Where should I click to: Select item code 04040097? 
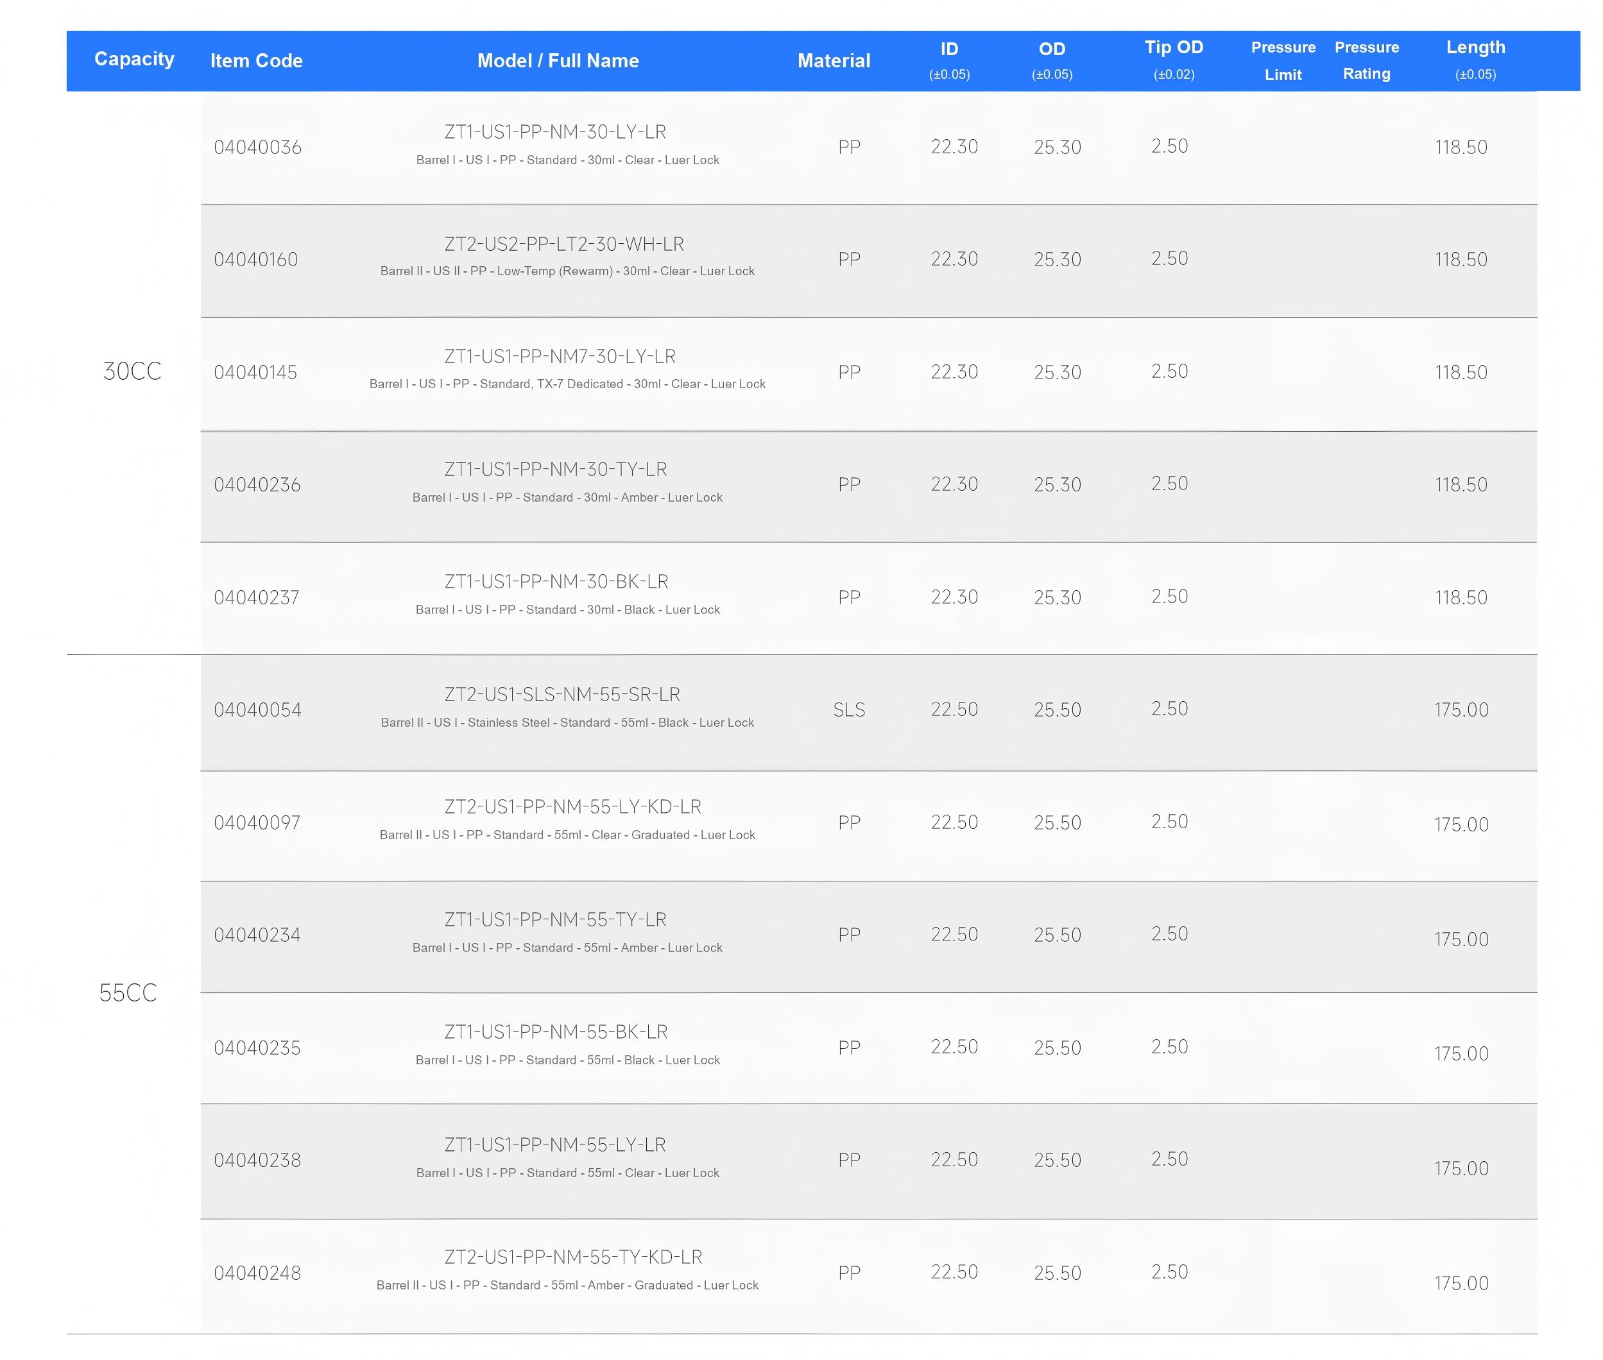[257, 822]
